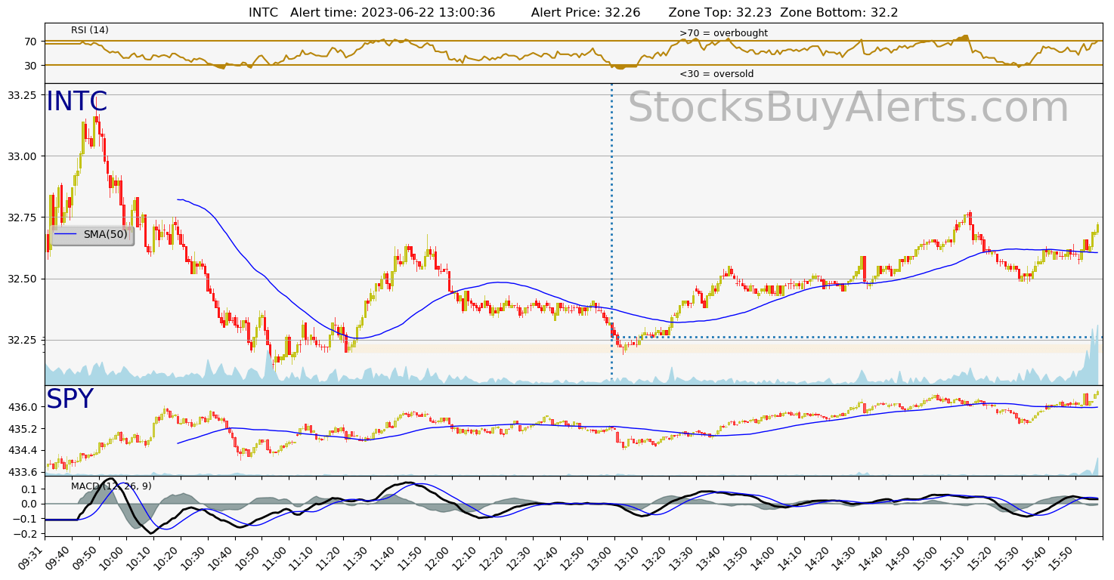
Task: Click the StocksBuyAlerts.com watermark
Action: tap(848, 108)
